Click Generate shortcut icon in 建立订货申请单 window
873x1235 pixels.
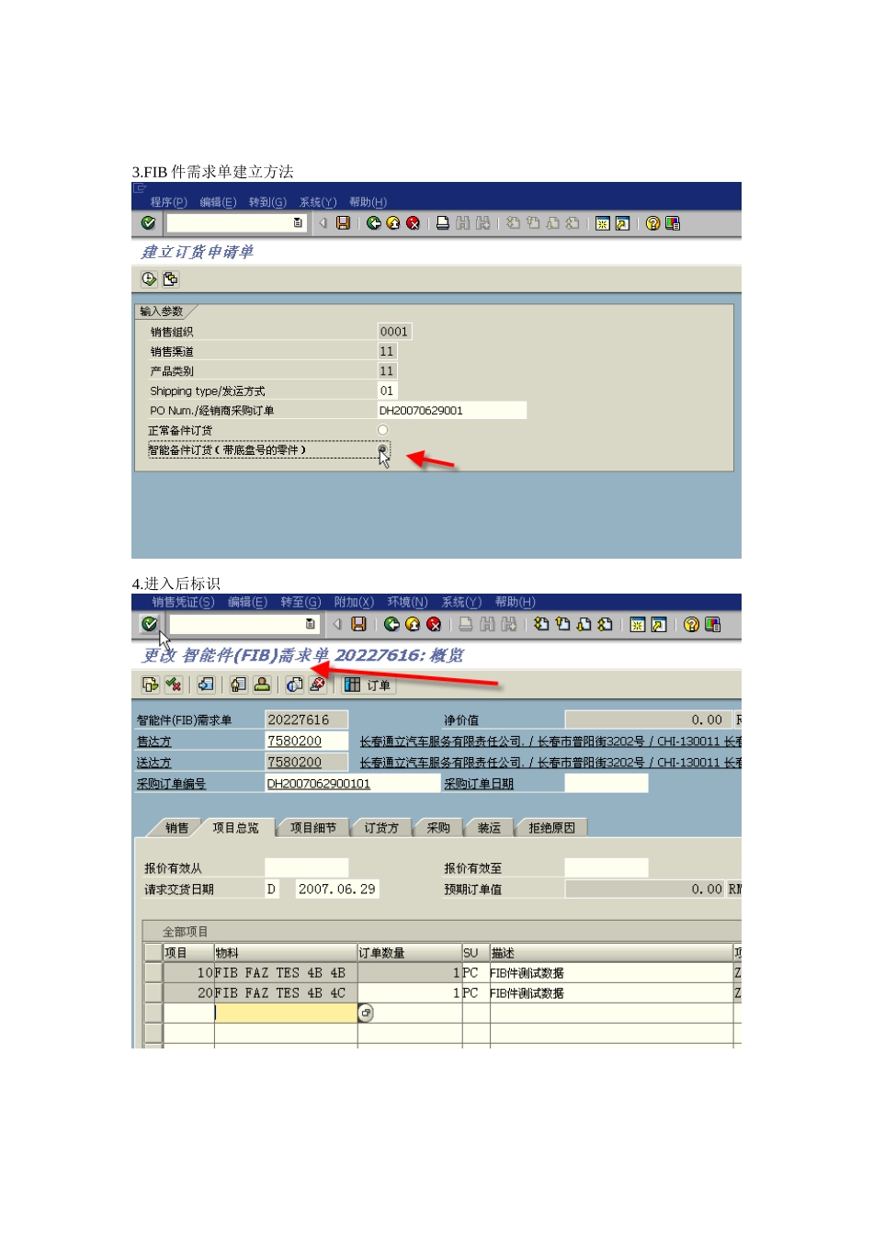[x=622, y=223]
